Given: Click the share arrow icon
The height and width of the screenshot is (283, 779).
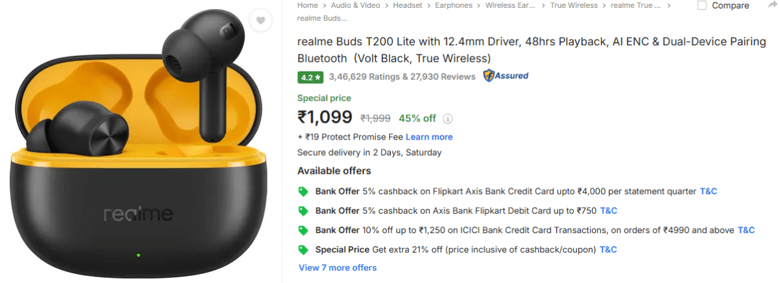Looking at the screenshot, I should click(x=772, y=5).
